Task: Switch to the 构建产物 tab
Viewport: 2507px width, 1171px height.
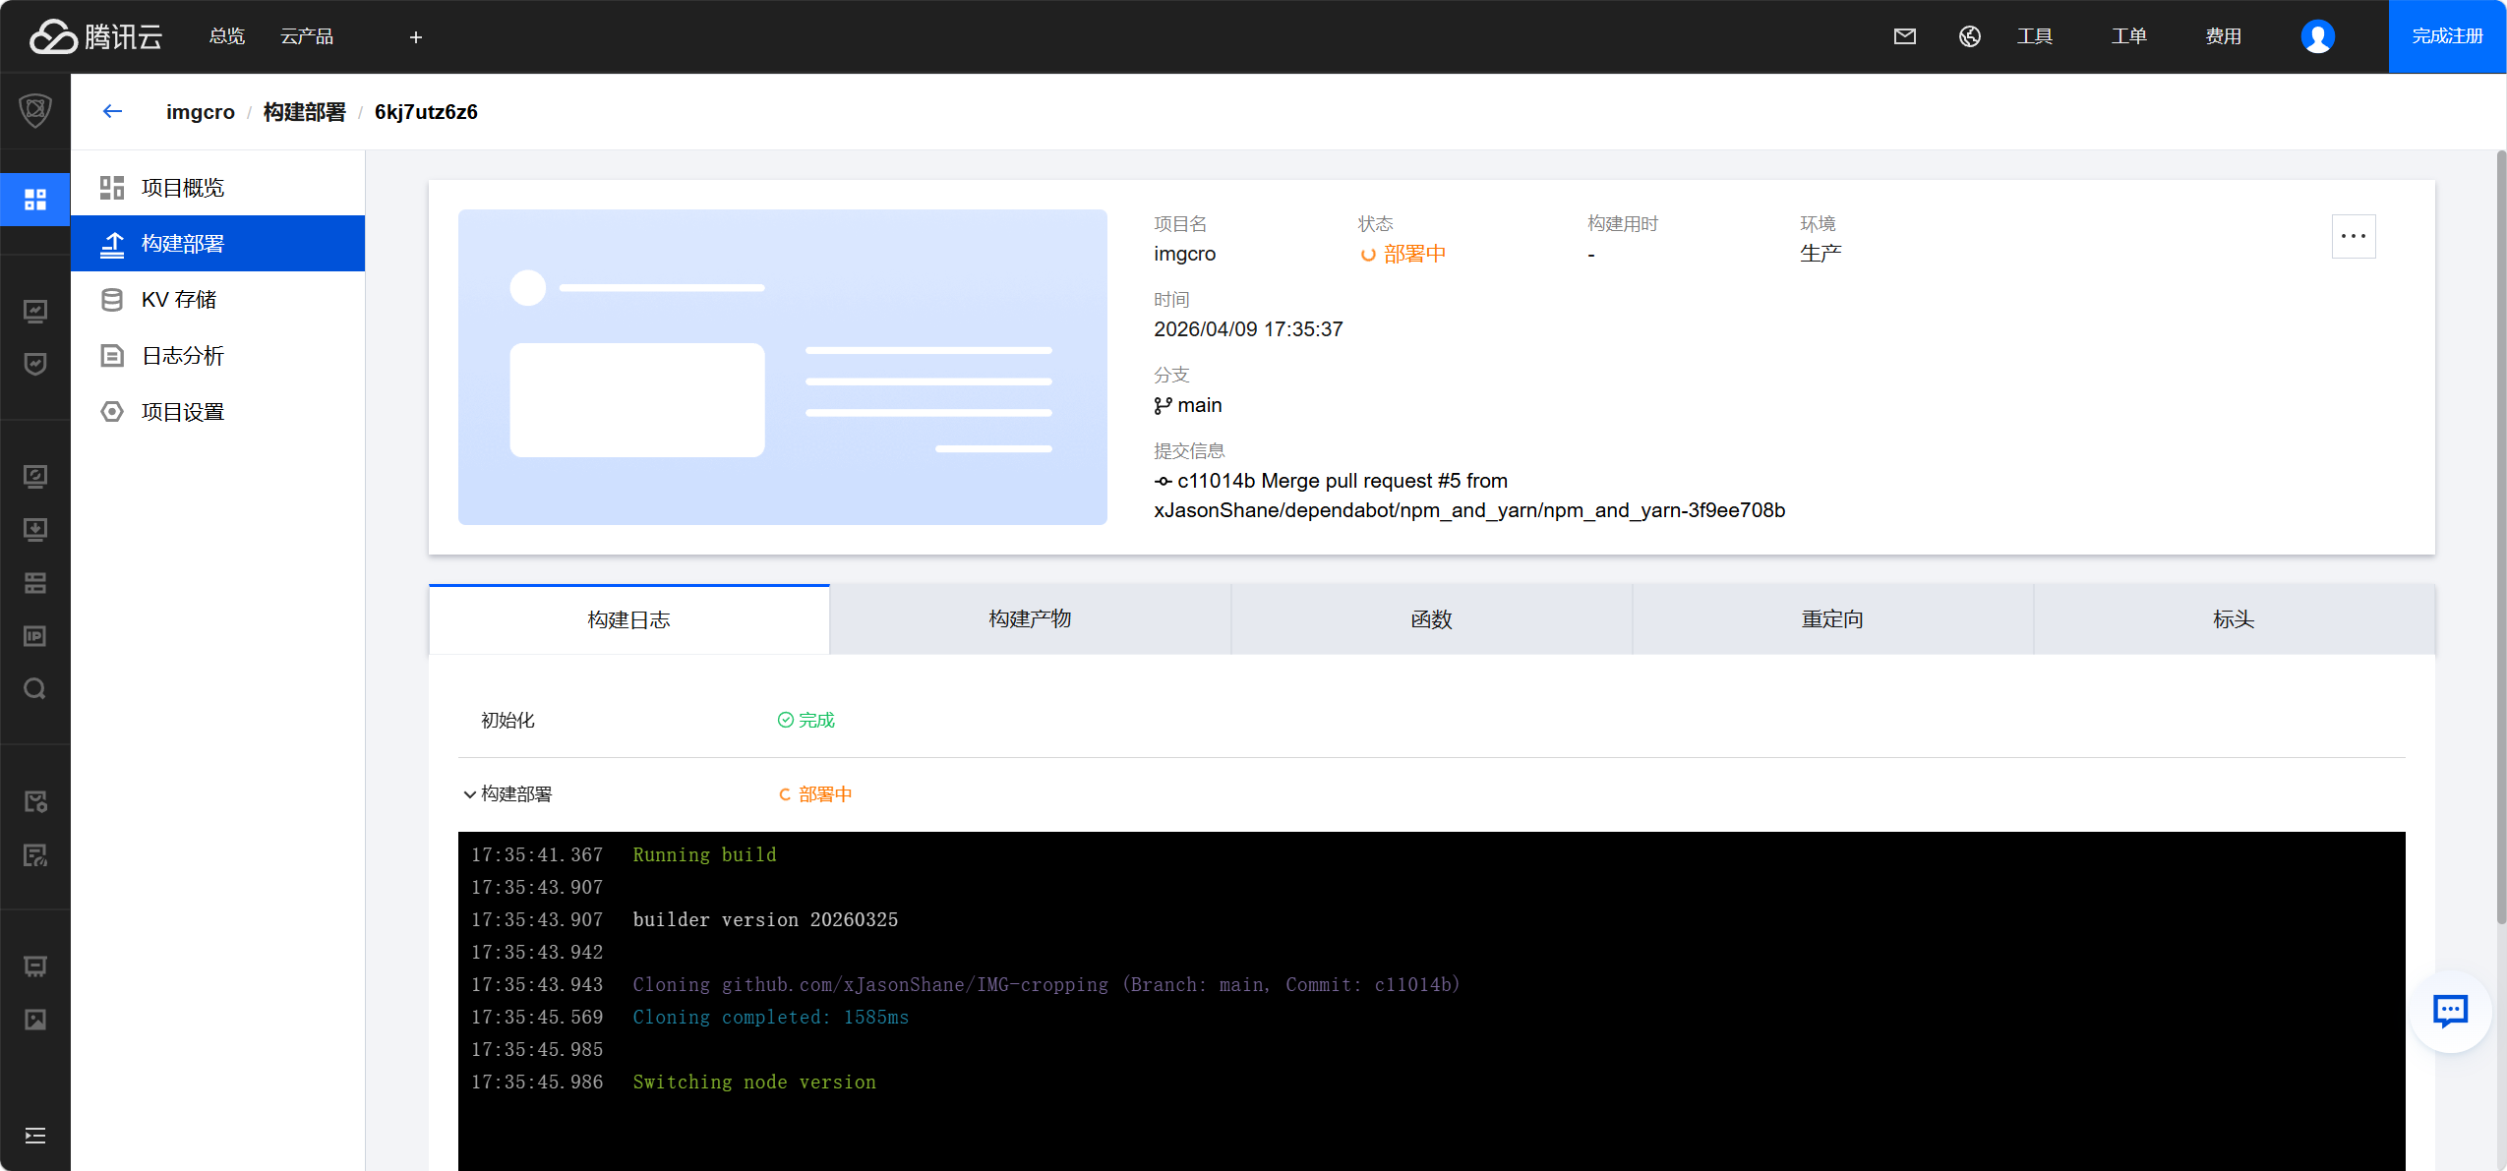Action: tap(1030, 619)
